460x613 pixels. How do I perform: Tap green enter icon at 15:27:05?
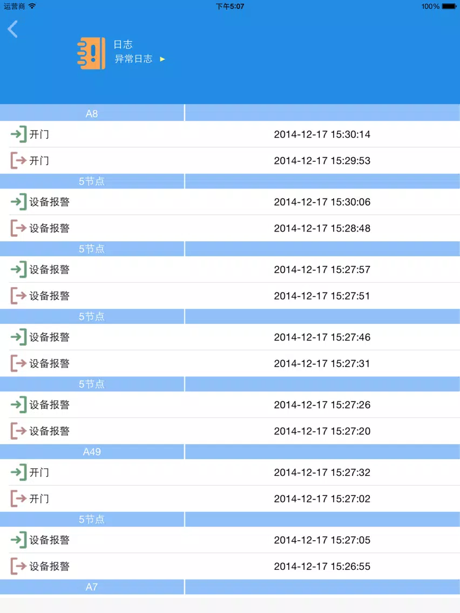pyautogui.click(x=18, y=540)
